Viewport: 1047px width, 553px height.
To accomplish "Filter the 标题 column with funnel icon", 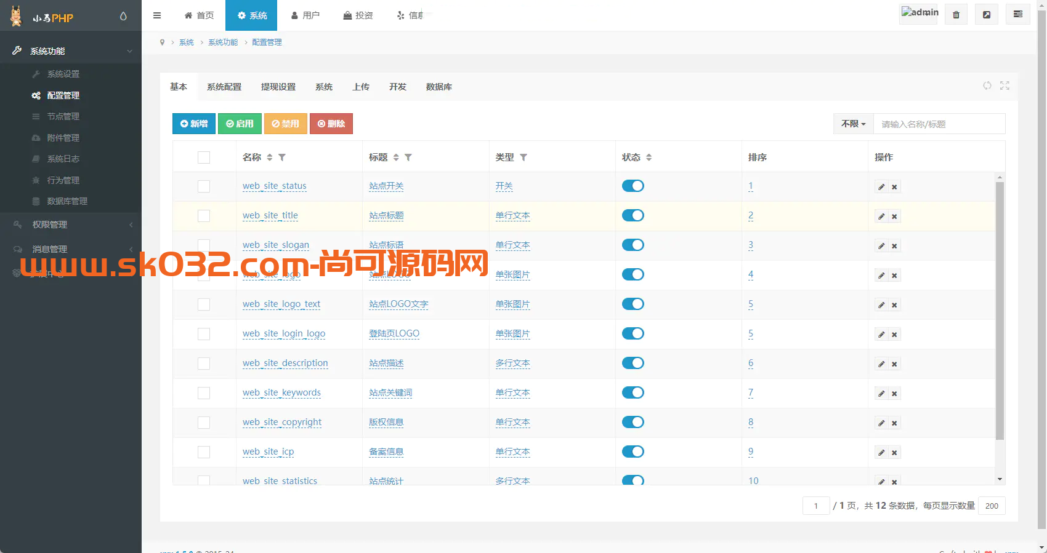I will pos(408,157).
